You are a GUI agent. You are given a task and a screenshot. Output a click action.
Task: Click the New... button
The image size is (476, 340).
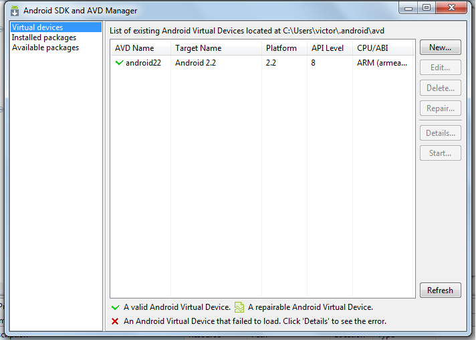tap(441, 48)
